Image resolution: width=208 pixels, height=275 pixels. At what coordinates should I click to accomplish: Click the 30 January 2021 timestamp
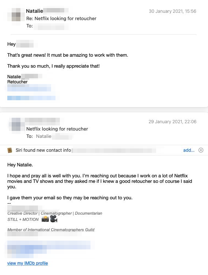click(x=172, y=11)
